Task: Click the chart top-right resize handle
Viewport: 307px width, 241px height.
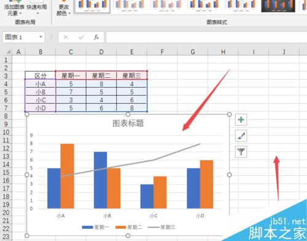Action: tap(229, 114)
